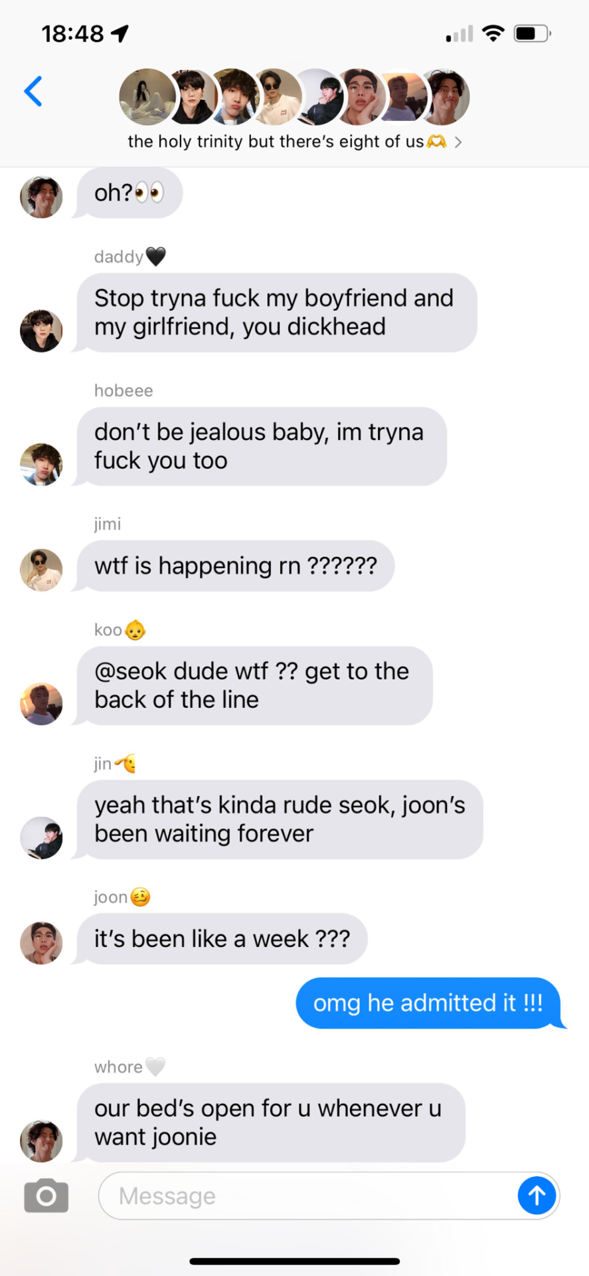The height and width of the screenshot is (1276, 589).
Task: Tap hobeee's avatar next to message
Action: (41, 464)
